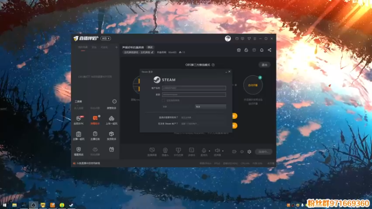This screenshot has height=209, width=372.
Task: Close the Steam login dialog
Action: pos(229,72)
